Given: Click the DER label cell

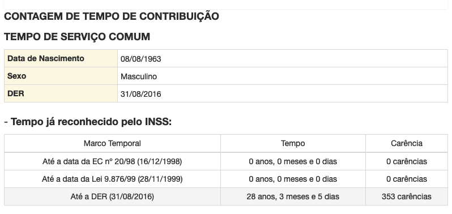Looking at the screenshot, I should (x=61, y=93).
